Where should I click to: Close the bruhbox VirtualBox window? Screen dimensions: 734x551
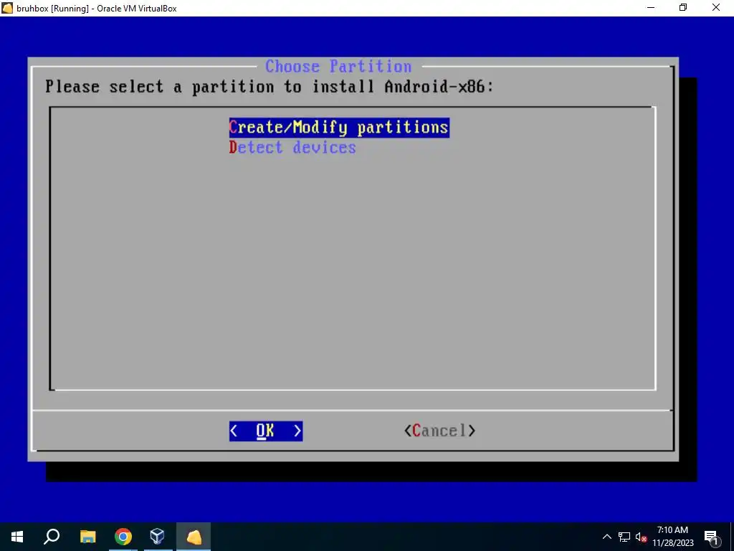click(716, 7)
